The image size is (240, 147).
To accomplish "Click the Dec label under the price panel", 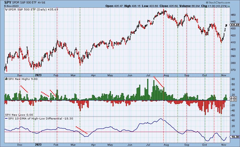I will [20, 75].
